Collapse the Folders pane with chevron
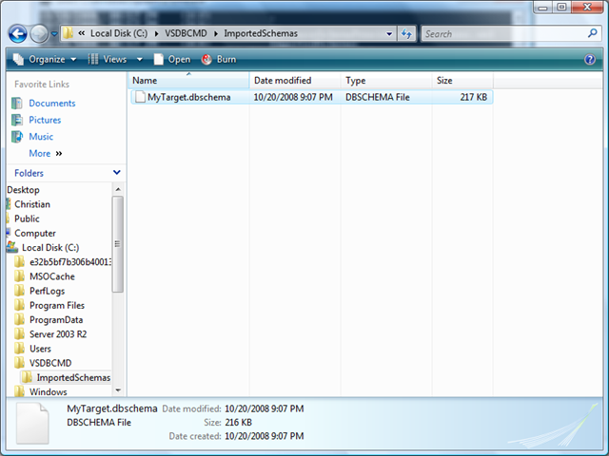This screenshot has height=456, width=609. click(116, 172)
